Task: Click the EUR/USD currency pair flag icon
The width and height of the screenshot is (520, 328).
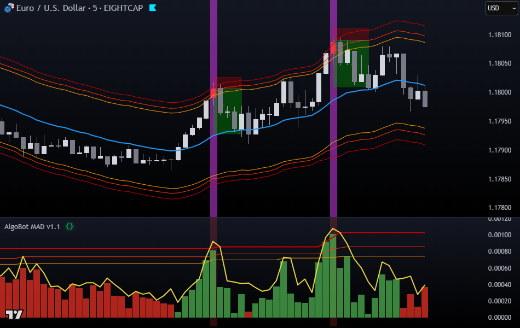Action: [x=9, y=7]
